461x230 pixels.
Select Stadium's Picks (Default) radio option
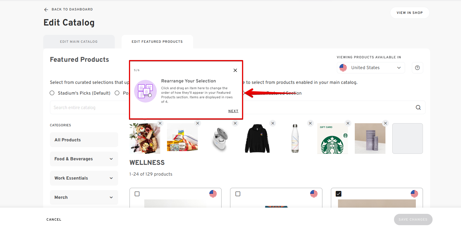52,93
